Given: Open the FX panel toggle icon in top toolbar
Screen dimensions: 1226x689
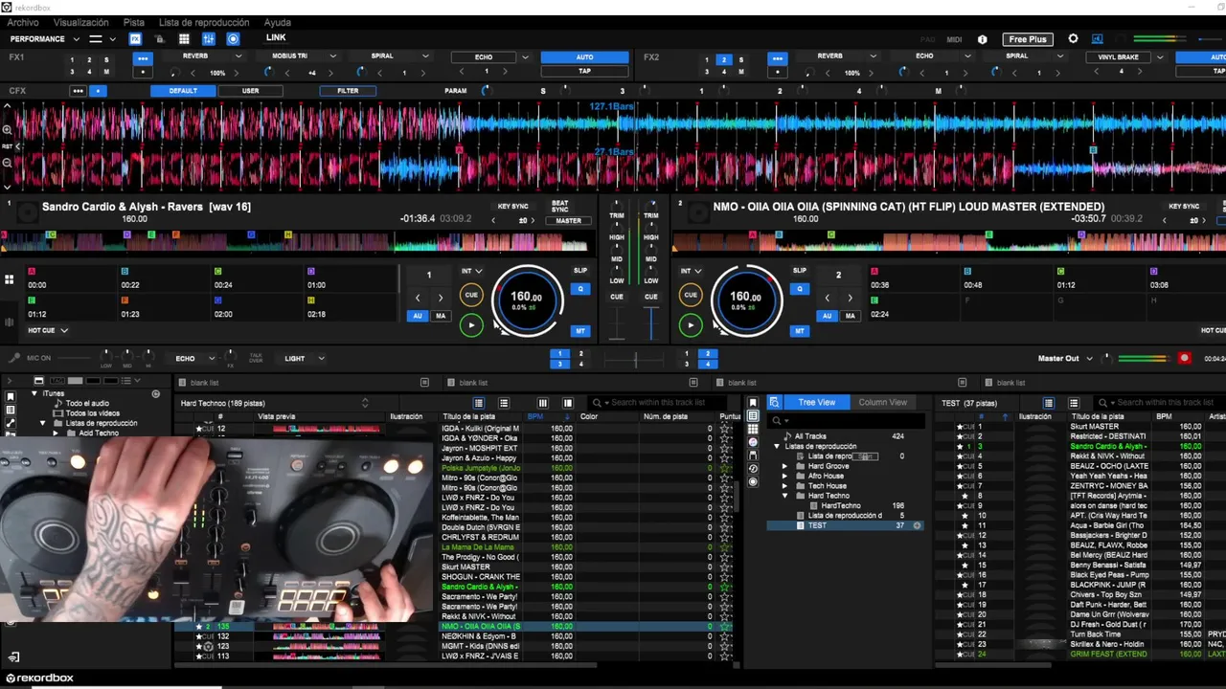Looking at the screenshot, I should (x=135, y=39).
